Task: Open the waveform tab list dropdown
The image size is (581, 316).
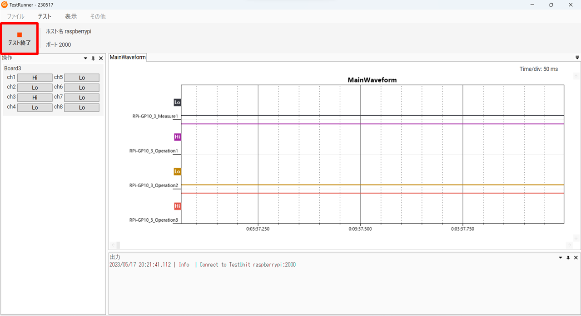Action: pos(577,58)
